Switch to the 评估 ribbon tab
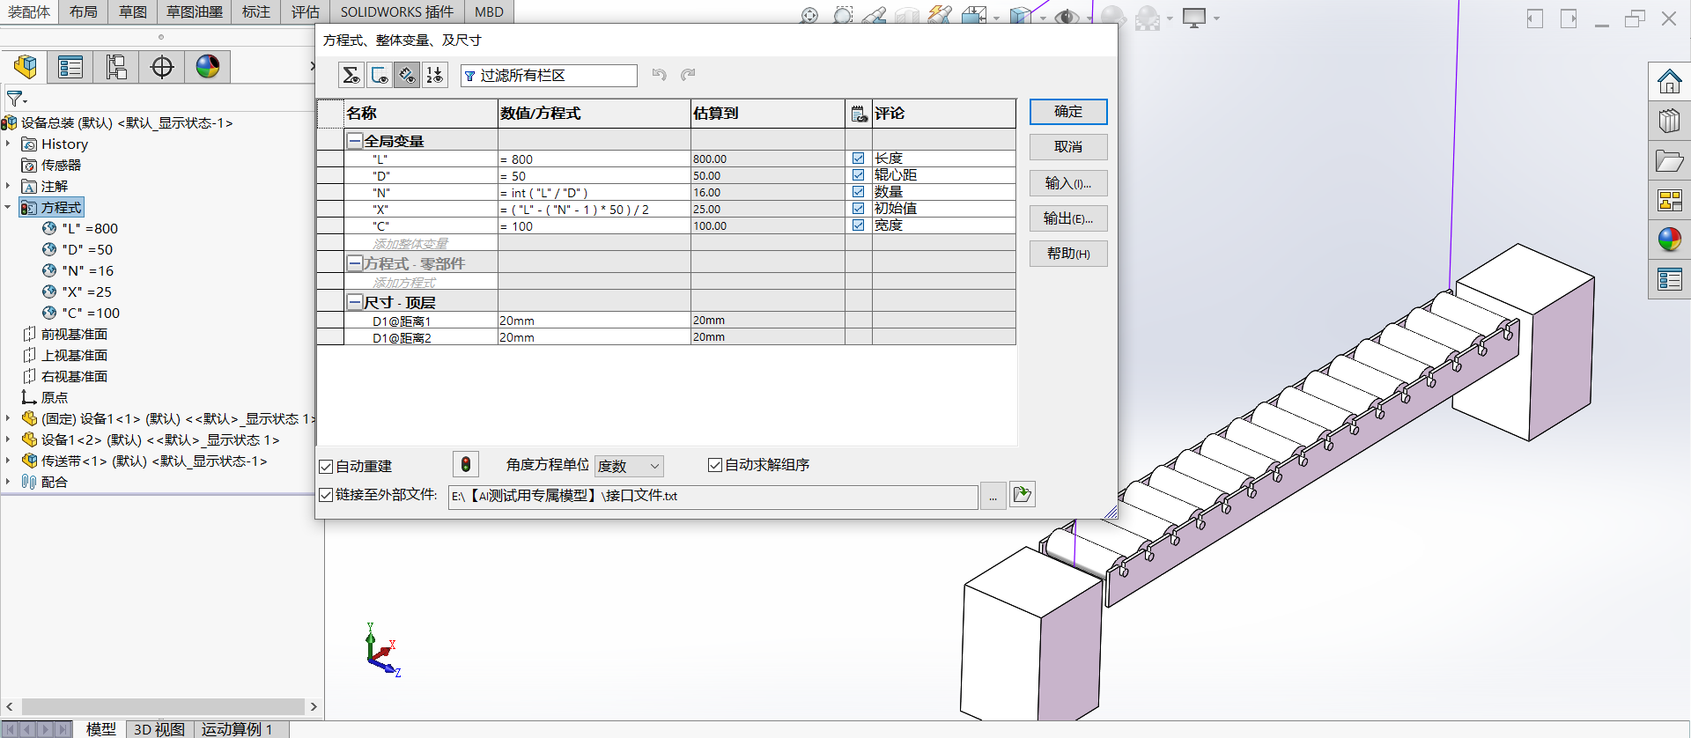The height and width of the screenshot is (738, 1691). coord(306,11)
